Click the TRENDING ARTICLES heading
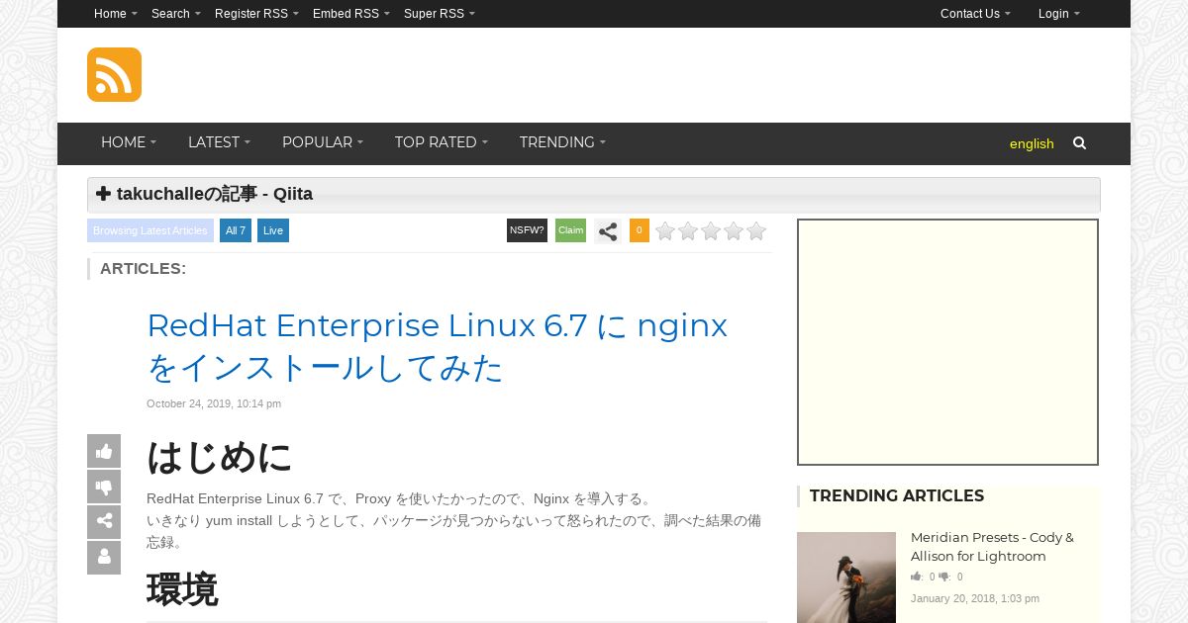This screenshot has width=1188, height=623. point(897,495)
